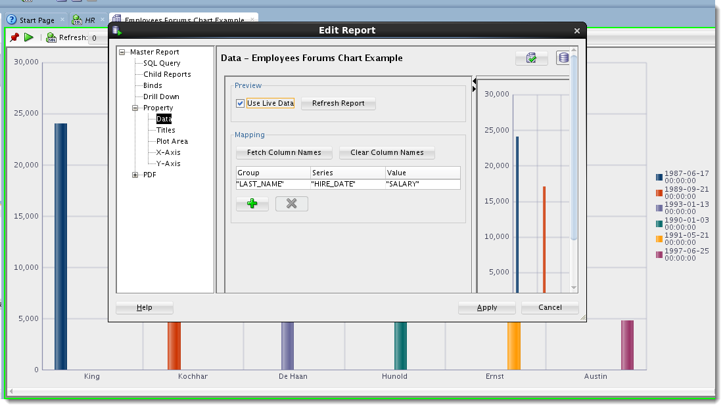725x409 pixels.
Task: Collapse the Property tree node
Action: coord(135,108)
